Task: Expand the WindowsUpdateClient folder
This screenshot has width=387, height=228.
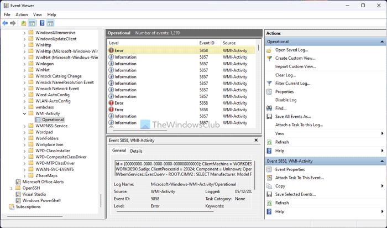Action: (24, 39)
